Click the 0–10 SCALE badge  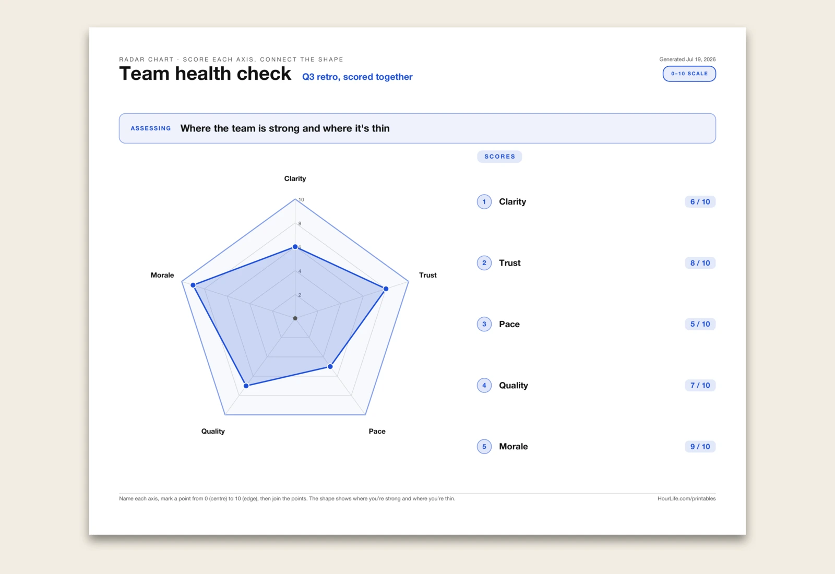689,74
